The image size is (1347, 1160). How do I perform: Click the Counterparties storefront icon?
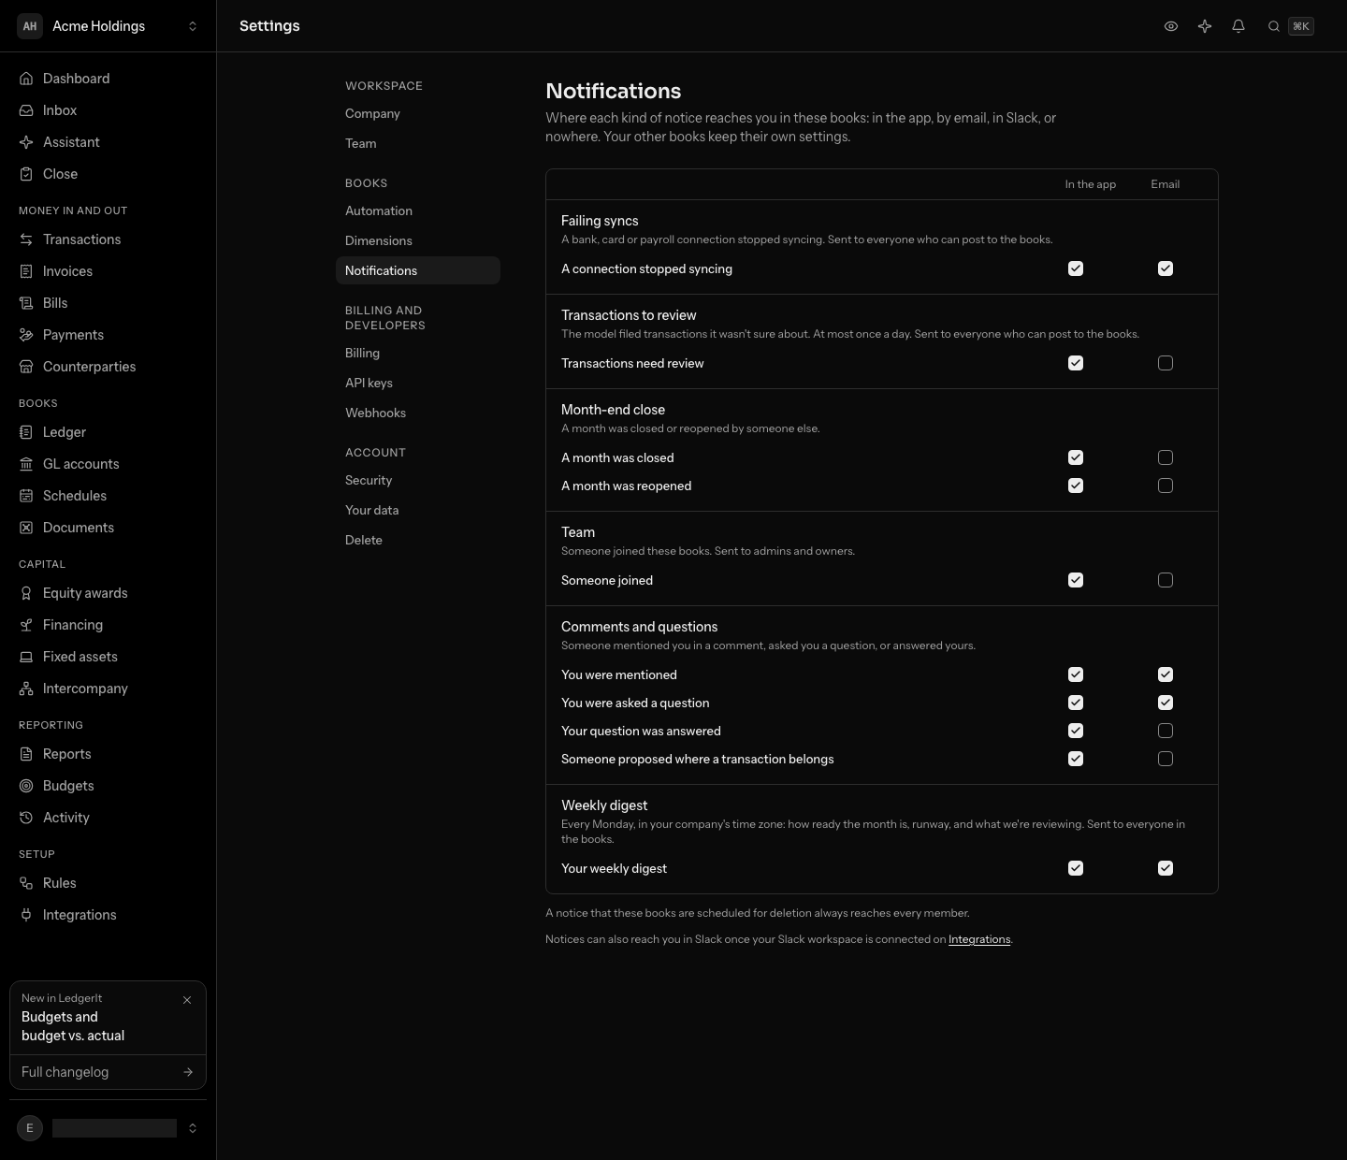point(26,367)
